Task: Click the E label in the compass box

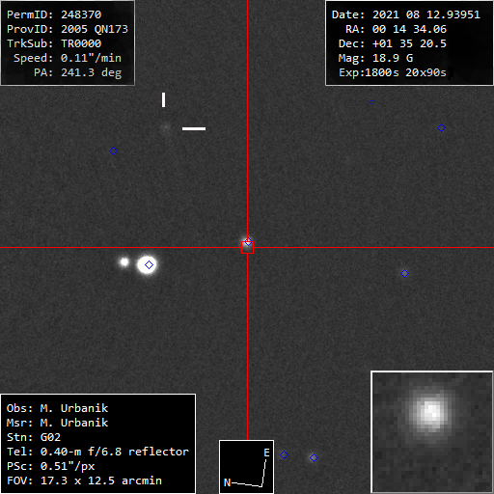Action: tap(266, 453)
